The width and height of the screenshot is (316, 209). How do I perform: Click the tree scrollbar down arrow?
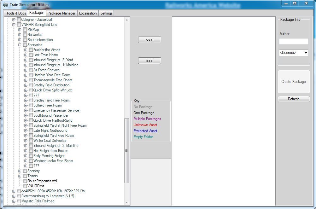127,202
